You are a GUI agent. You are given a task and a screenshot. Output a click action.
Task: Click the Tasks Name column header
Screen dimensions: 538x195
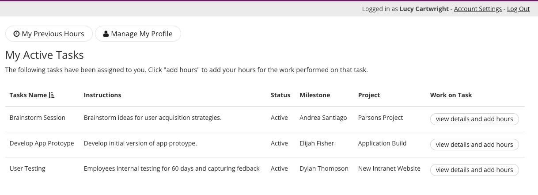[x=28, y=95]
